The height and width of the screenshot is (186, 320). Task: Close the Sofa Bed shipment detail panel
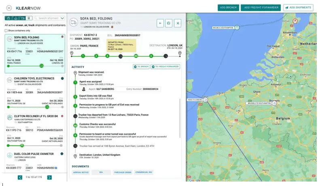[x=178, y=23]
